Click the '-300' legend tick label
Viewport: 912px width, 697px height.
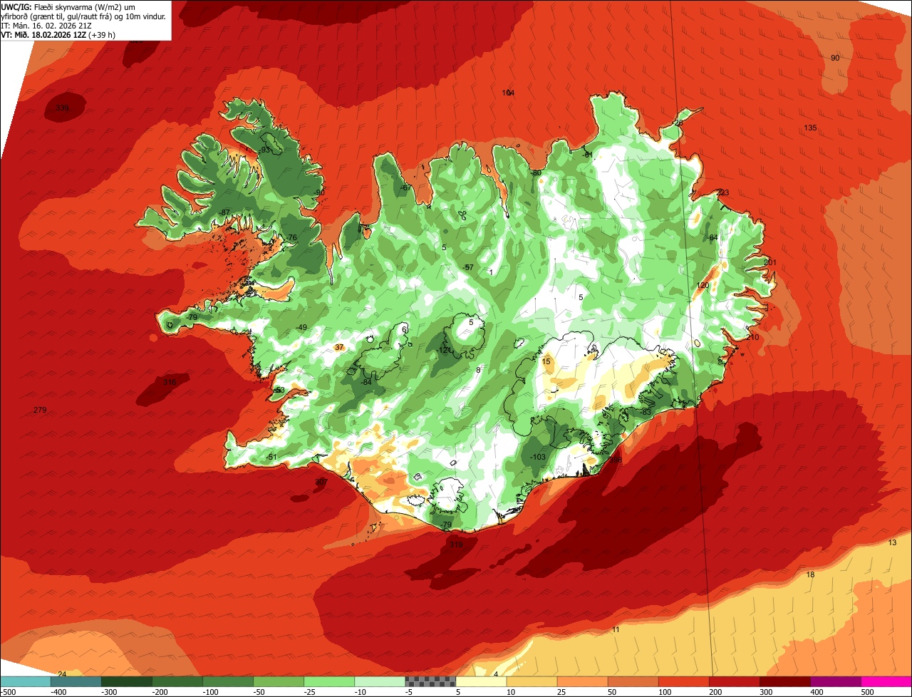[109, 692]
